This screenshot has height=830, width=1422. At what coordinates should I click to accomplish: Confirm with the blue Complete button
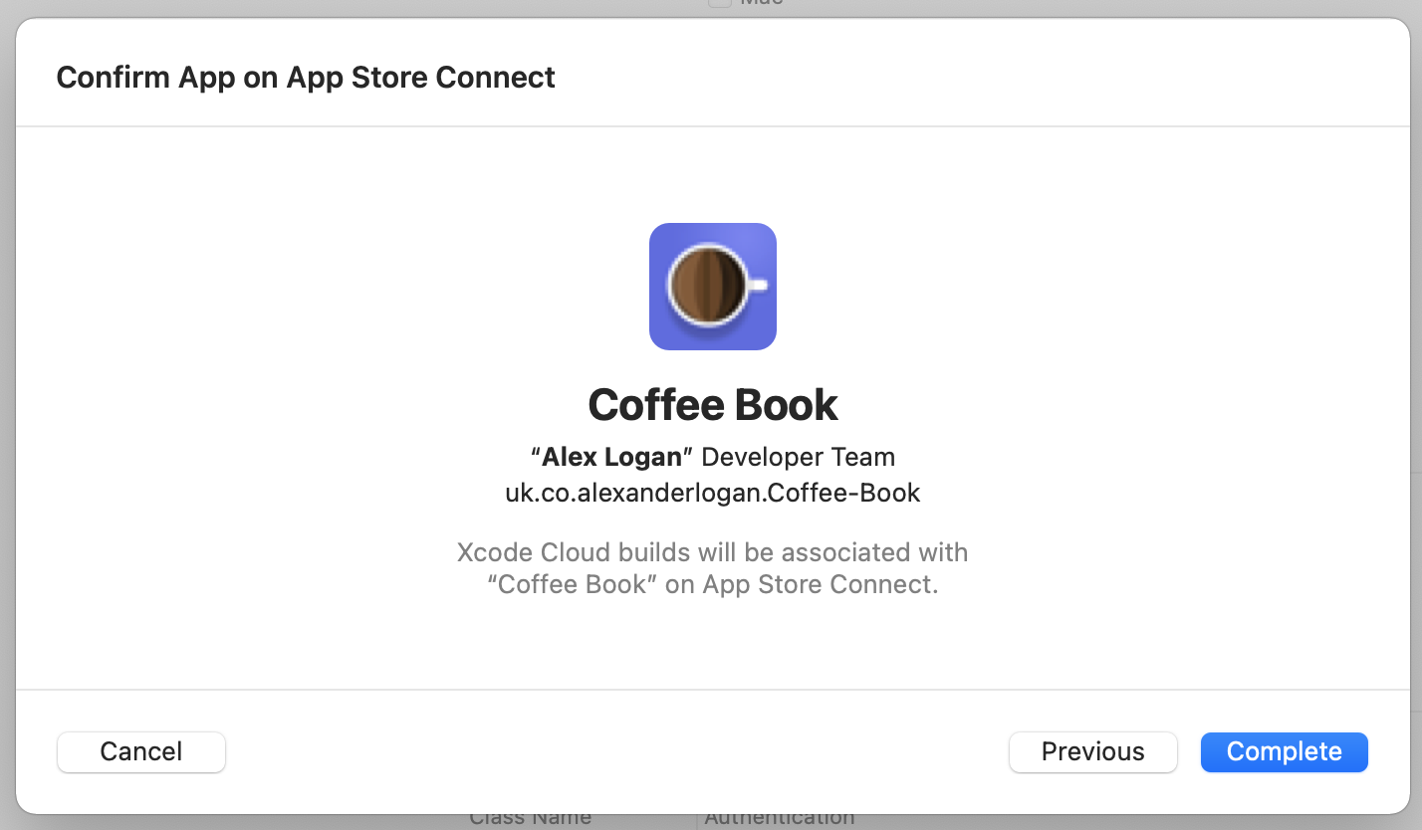point(1285,751)
